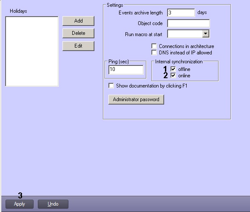This screenshot has height=212, width=250.
Task: Open the Run macro at start dropdown arrow
Action: coord(206,34)
